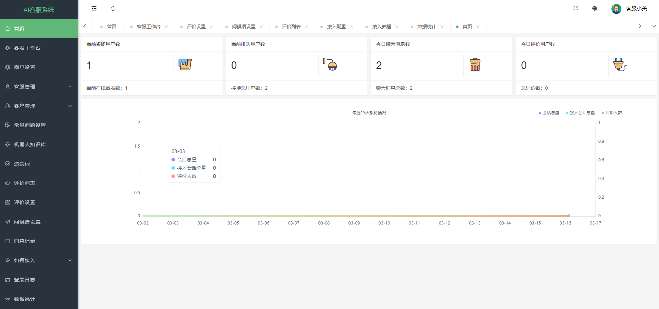Screen dimensions: 659x309
Task: Expand the 客户管理 sidebar submenu
Action: (x=39, y=106)
